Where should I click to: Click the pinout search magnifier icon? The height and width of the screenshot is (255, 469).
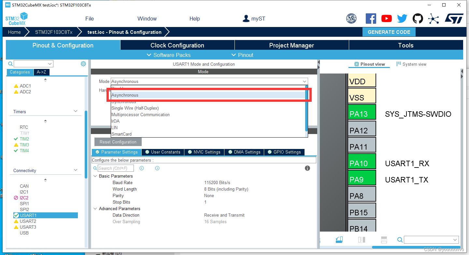click(400, 240)
